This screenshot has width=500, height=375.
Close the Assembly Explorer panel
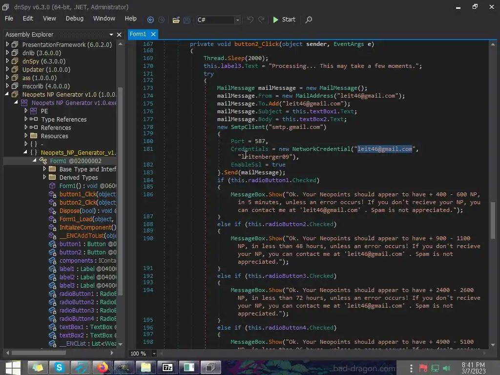pyautogui.click(x=119, y=35)
